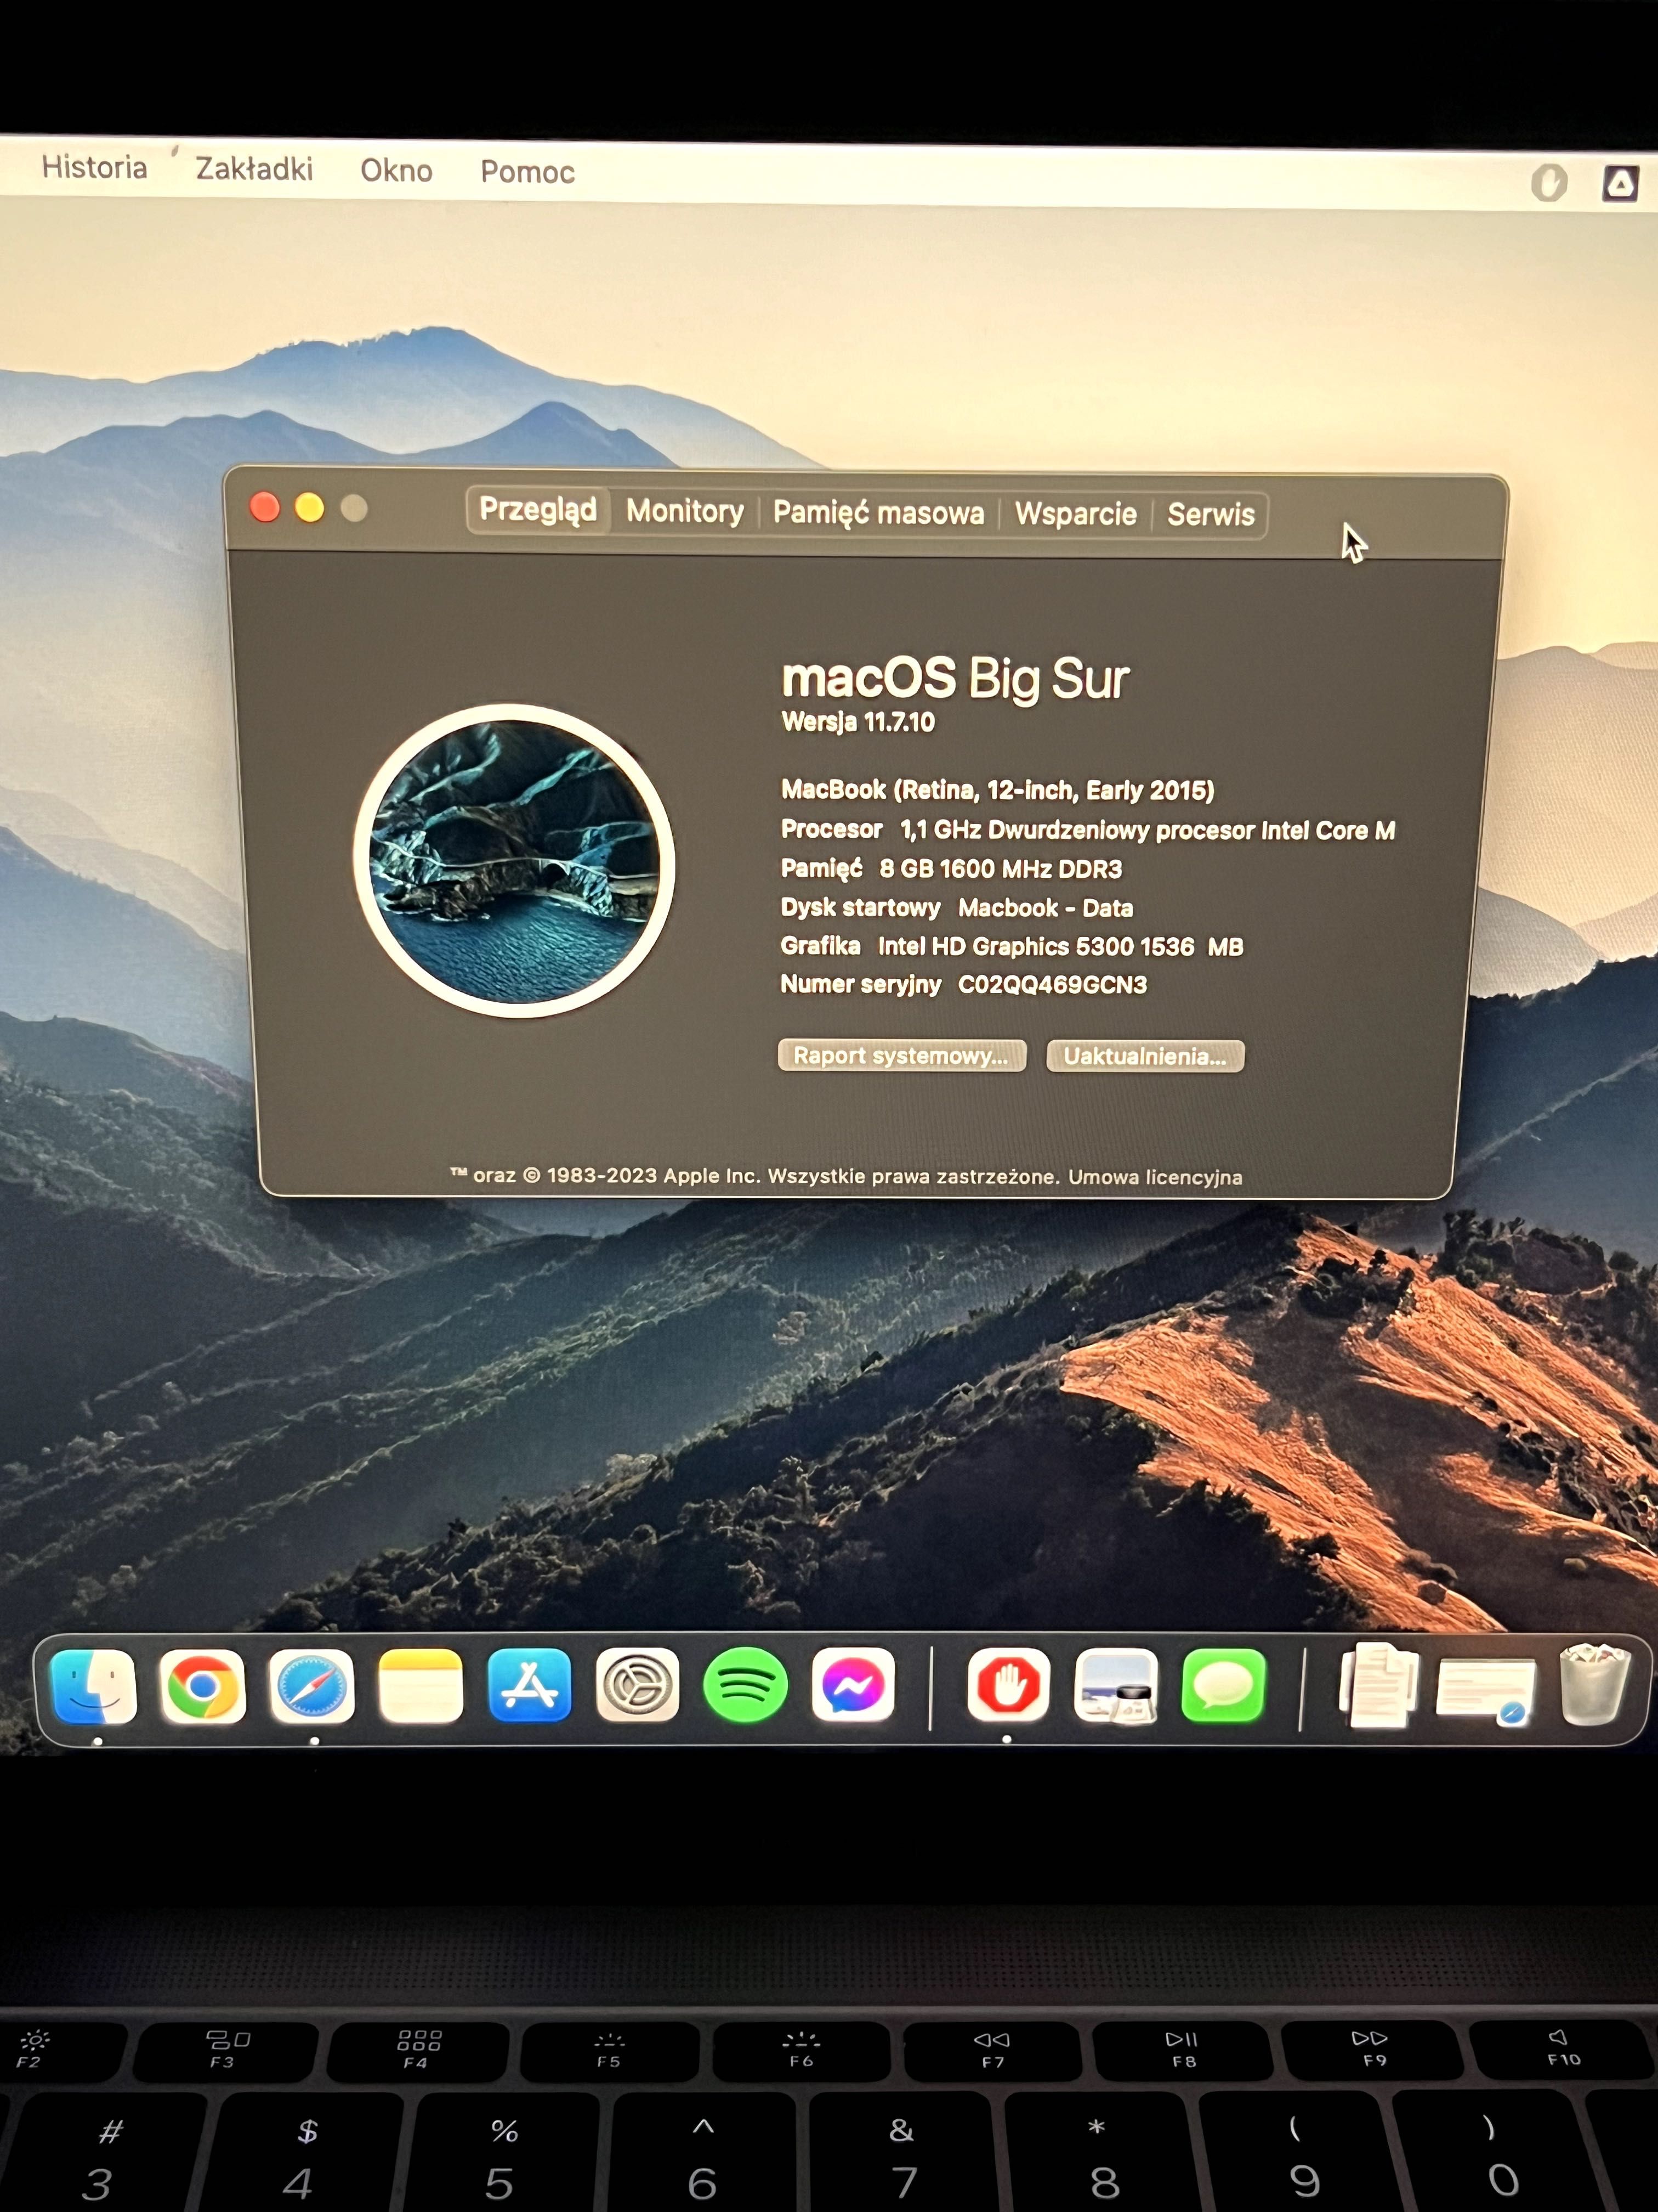This screenshot has width=1658, height=2212.
Task: Open the Okno menu
Action: [x=397, y=171]
